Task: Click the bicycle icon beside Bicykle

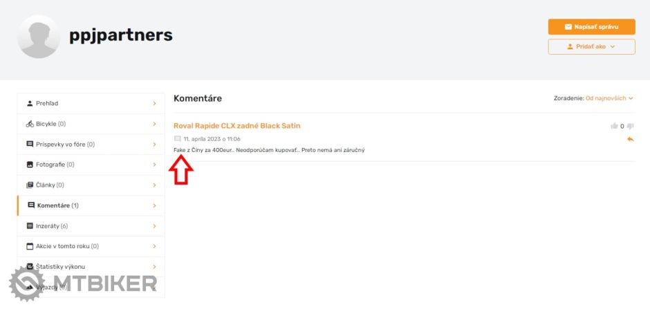Action: click(30, 124)
